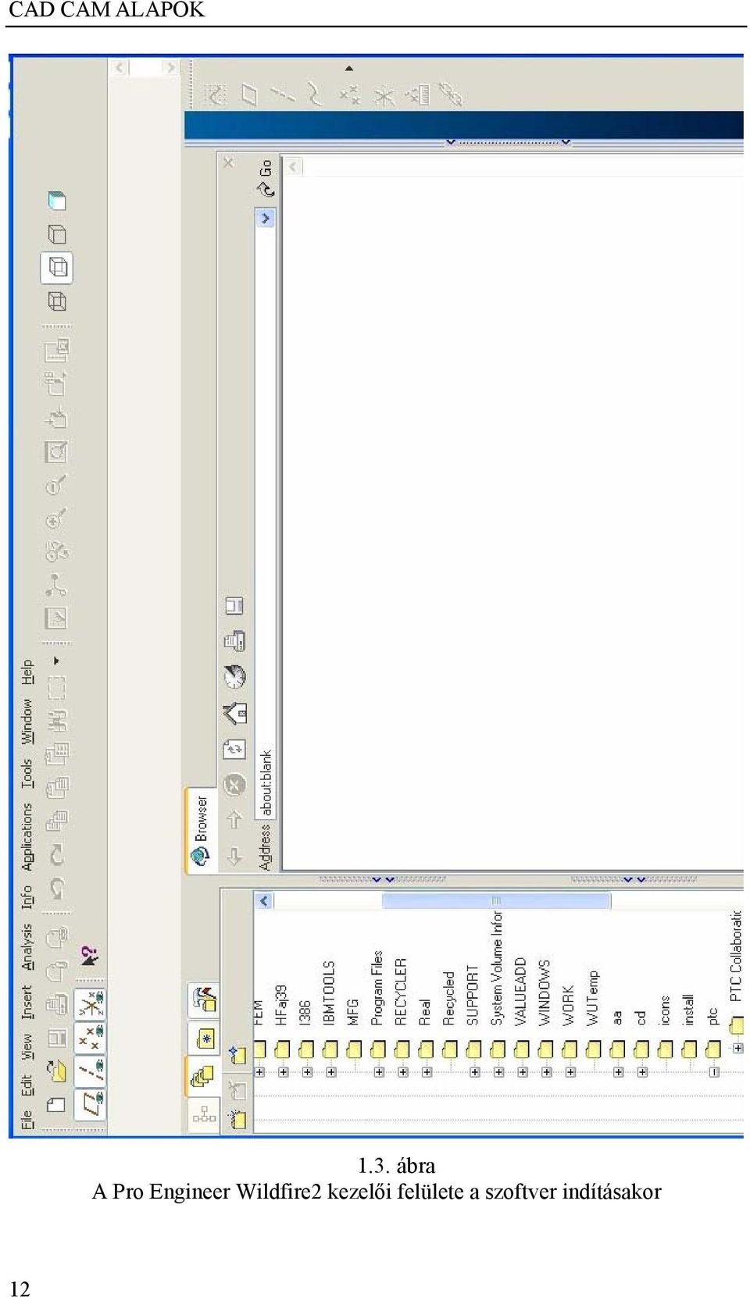The height and width of the screenshot is (1297, 750).
Task: Open the Edit menu
Action: tap(27, 1085)
